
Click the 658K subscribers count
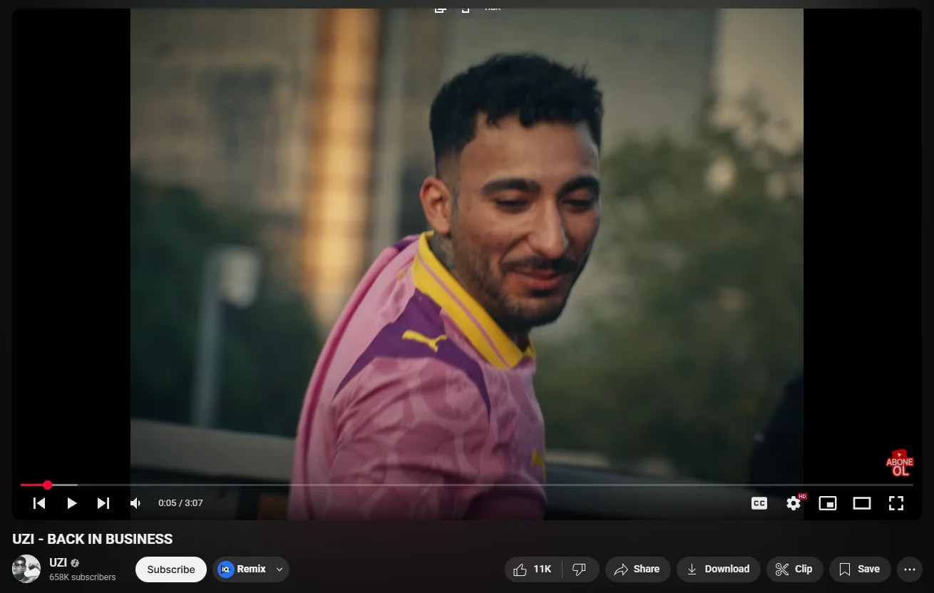click(x=82, y=577)
